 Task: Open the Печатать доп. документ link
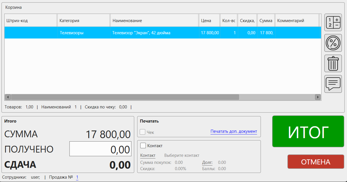tap(233, 131)
